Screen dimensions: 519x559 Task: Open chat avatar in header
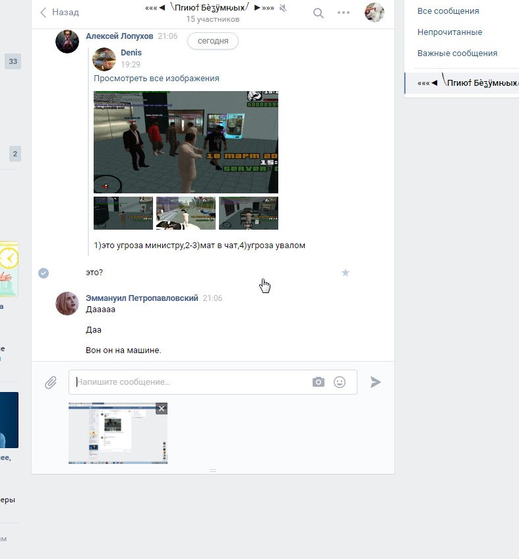click(x=375, y=13)
